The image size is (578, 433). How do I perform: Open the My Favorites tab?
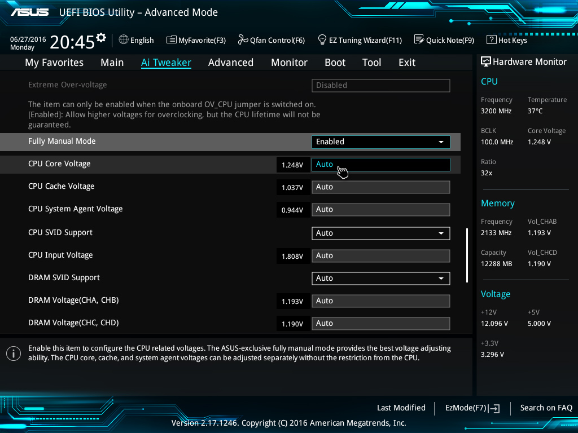click(x=54, y=63)
